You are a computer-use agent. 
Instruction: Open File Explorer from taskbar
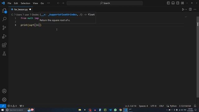tap(80, 110)
